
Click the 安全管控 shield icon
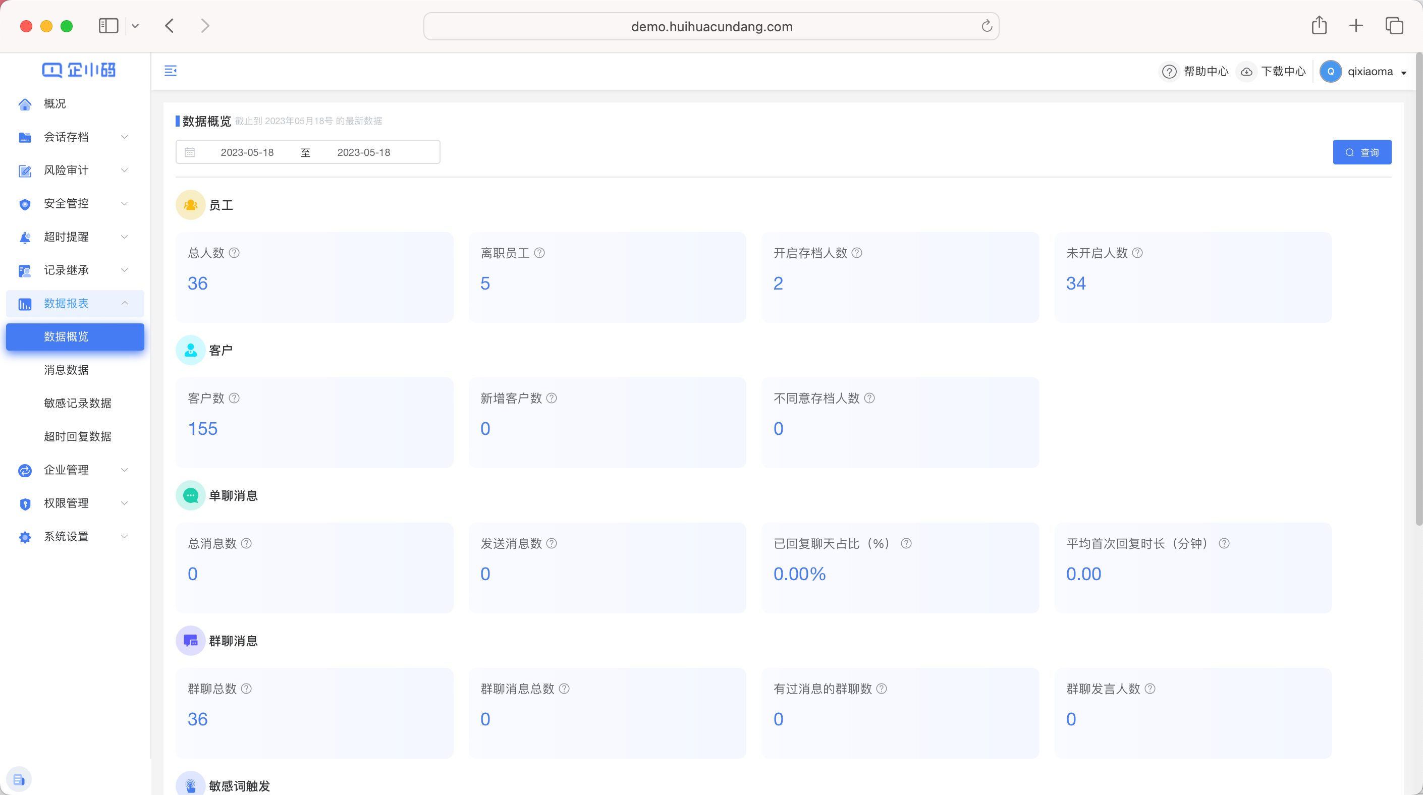(25, 204)
